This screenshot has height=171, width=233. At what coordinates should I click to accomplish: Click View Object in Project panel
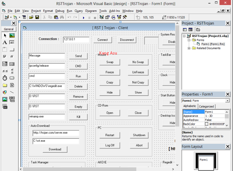[x=190, y=30]
